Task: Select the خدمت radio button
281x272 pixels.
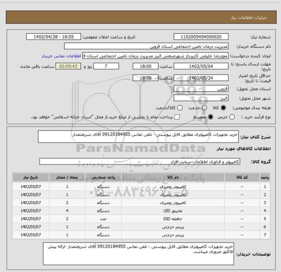Action: pyautogui.click(x=204, y=108)
